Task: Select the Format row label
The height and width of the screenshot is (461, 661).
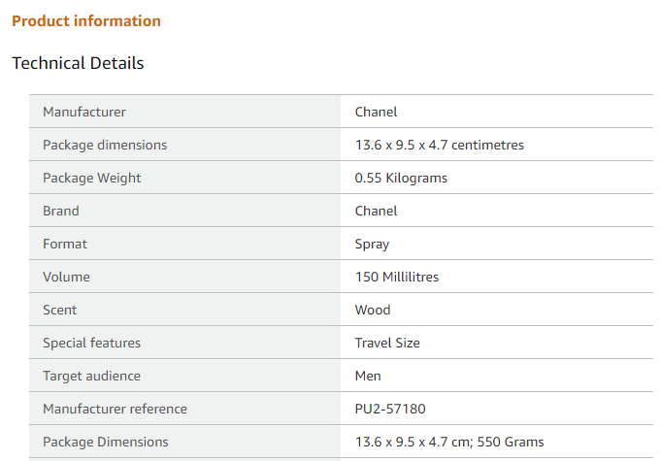Action: [x=65, y=244]
